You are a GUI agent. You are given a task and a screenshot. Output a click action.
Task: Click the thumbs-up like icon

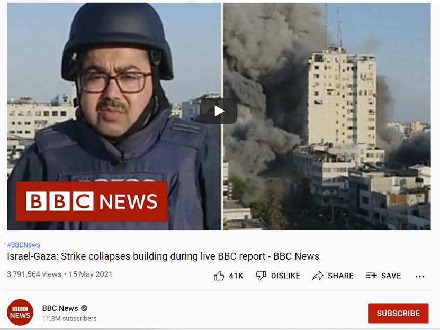(x=219, y=276)
